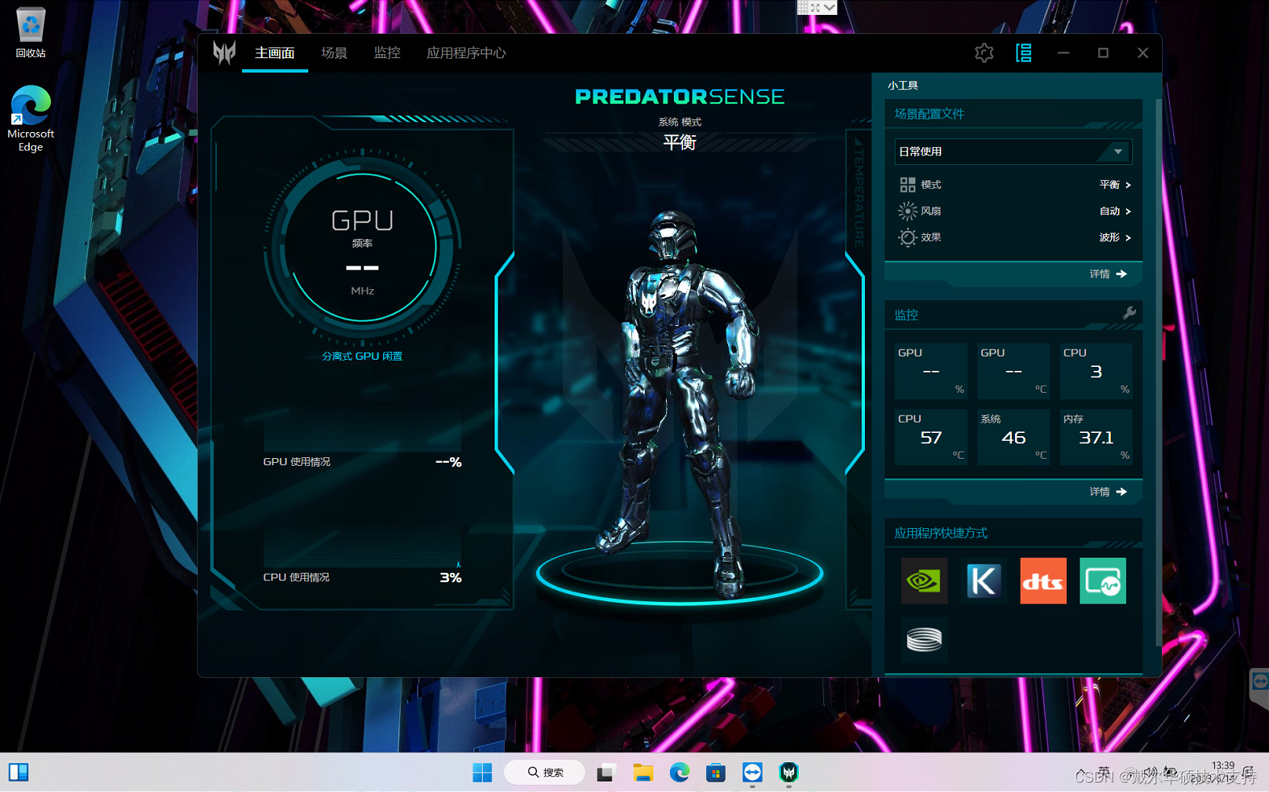The image size is (1269, 792).
Task: Switch to 主画面 tab
Action: (x=274, y=53)
